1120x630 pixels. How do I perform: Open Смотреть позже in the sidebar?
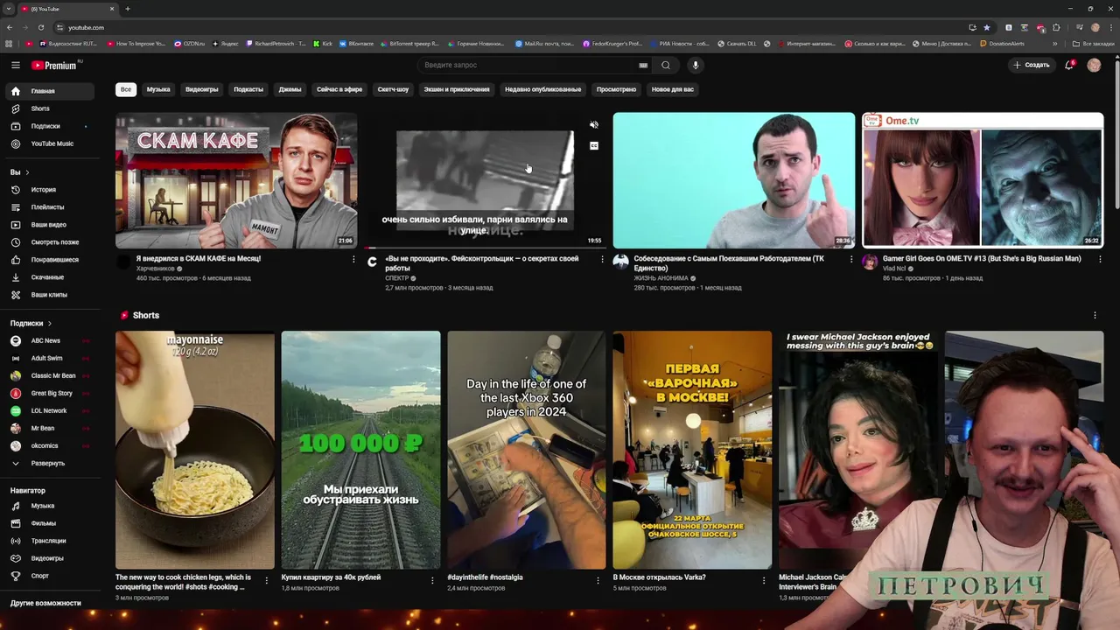click(x=50, y=242)
